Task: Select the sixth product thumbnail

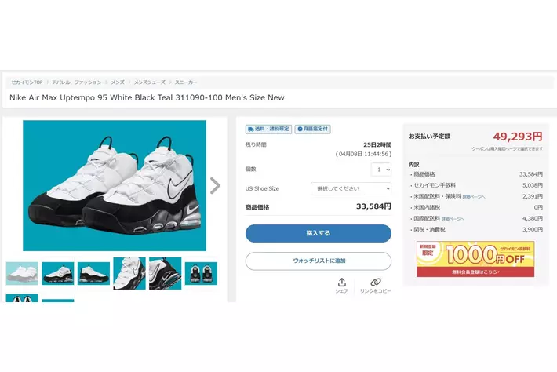Action: (x=201, y=273)
